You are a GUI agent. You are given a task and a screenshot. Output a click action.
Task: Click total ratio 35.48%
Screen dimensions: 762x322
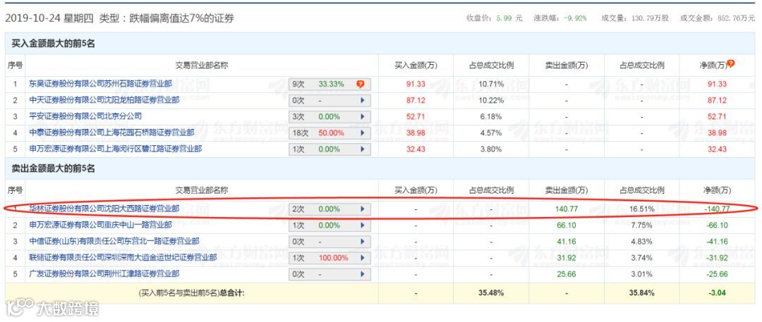490,293
